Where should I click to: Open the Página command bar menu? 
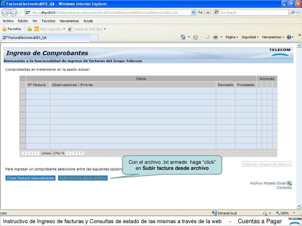click(x=232, y=37)
